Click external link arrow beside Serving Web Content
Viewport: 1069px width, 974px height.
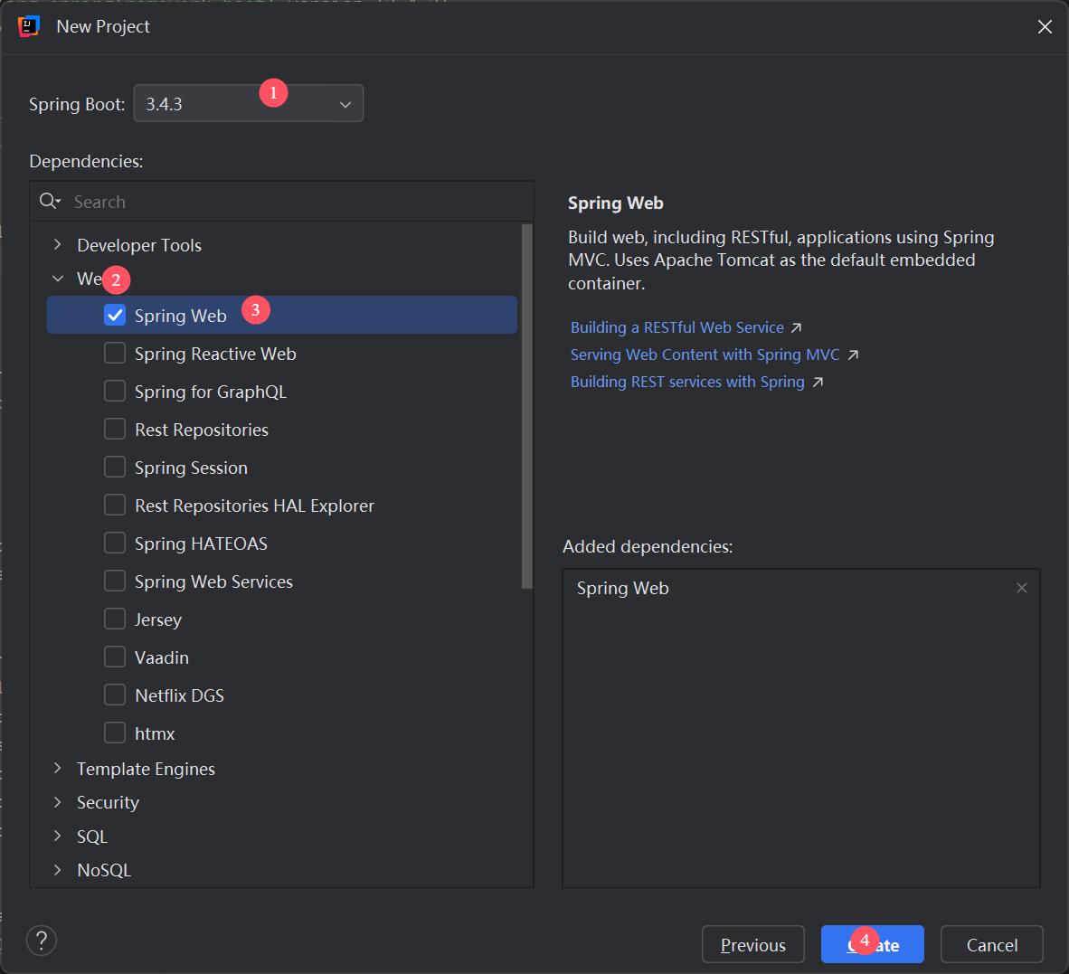[x=854, y=355]
